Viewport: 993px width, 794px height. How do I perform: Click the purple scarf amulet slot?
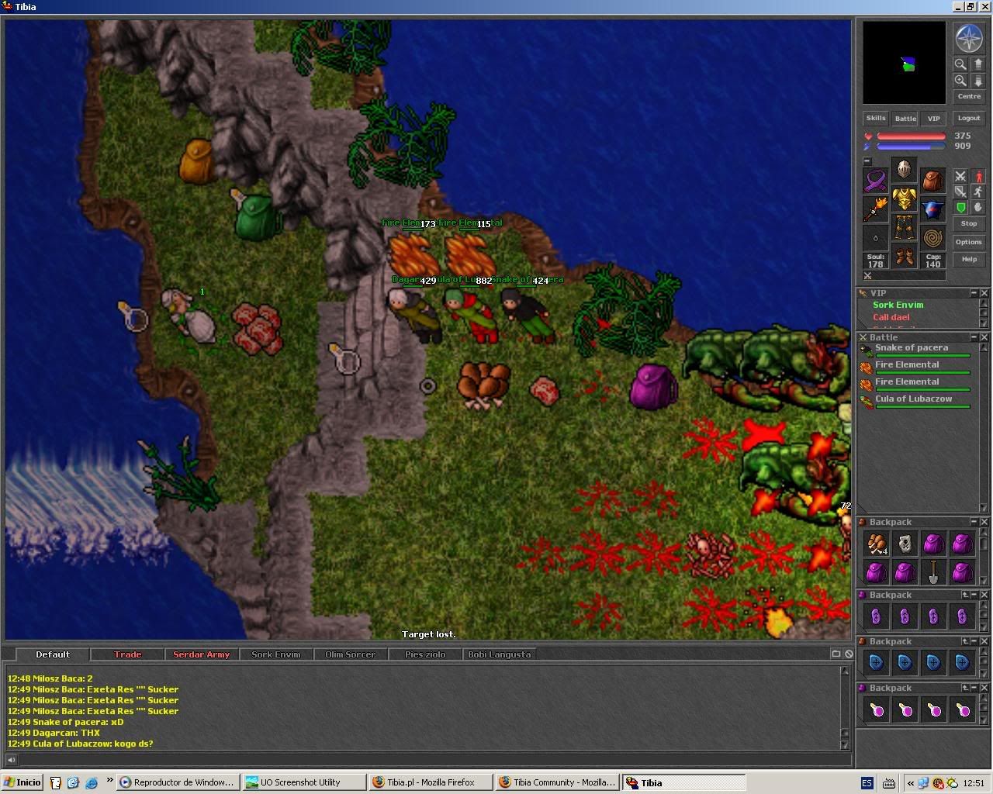[x=876, y=181]
